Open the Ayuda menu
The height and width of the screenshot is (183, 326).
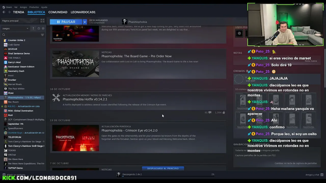click(44, 7)
